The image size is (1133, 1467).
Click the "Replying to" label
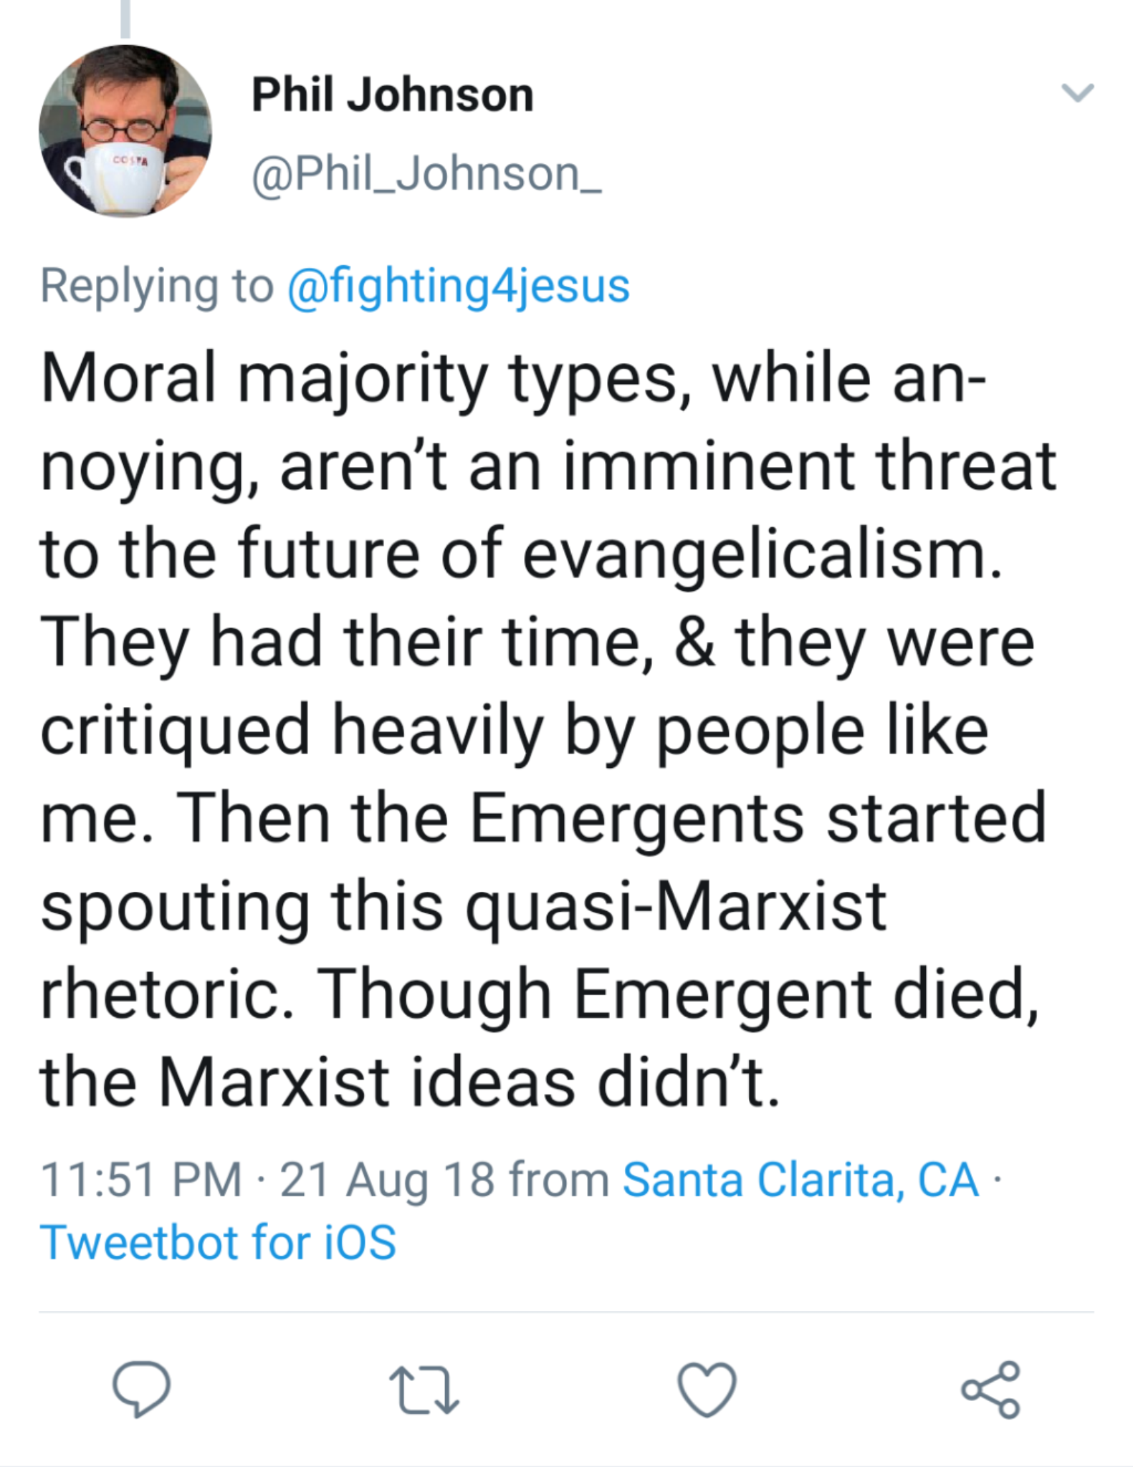pos(156,286)
